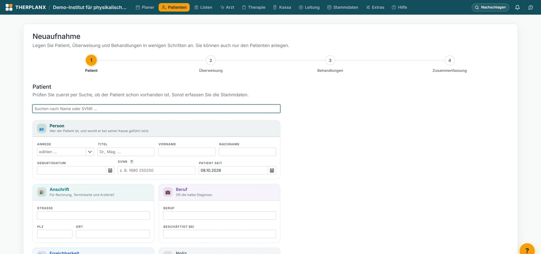Click the Person card icon
This screenshot has width=541, height=254.
[42, 128]
